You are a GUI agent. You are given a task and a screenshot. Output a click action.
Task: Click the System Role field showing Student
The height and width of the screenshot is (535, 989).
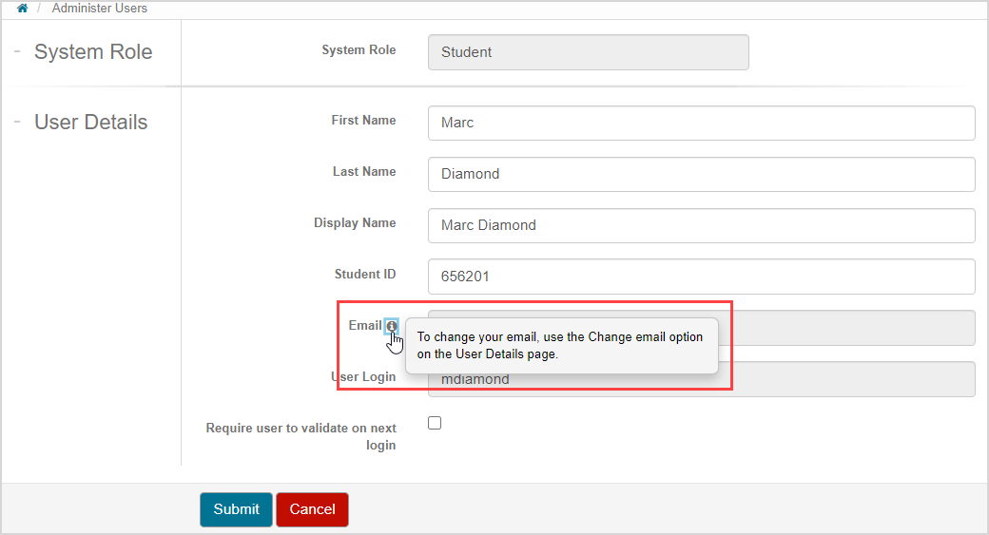pyautogui.click(x=588, y=52)
